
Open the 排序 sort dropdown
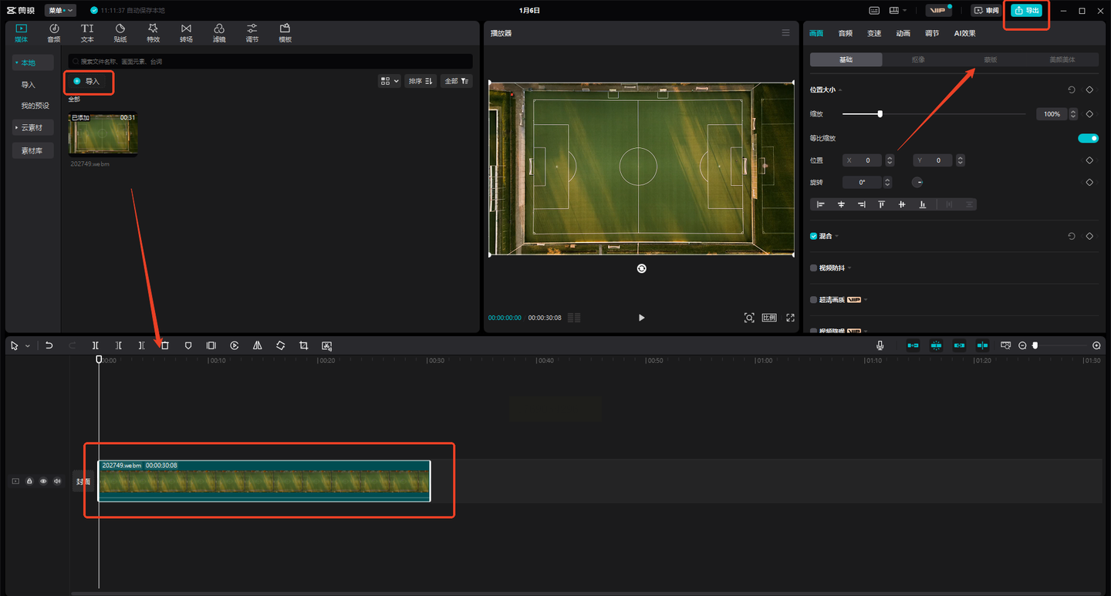click(420, 81)
